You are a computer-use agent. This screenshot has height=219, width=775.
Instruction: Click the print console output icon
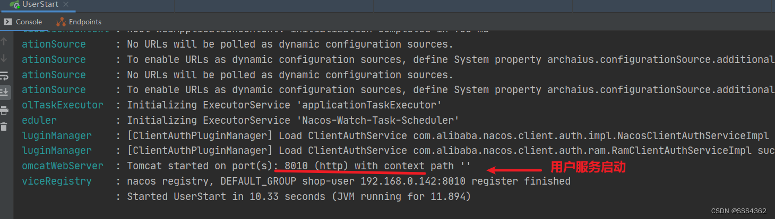[x=4, y=110]
